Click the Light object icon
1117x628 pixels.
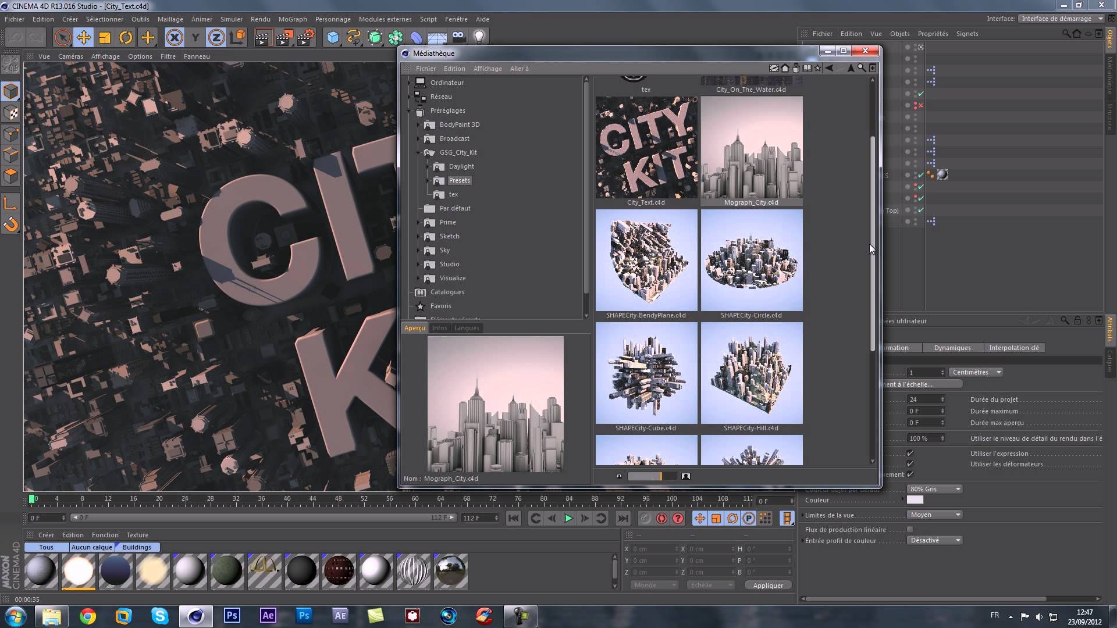[x=479, y=37]
